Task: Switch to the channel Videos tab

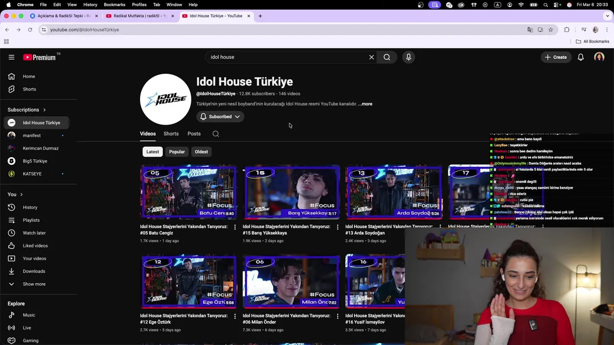Action: (148, 134)
